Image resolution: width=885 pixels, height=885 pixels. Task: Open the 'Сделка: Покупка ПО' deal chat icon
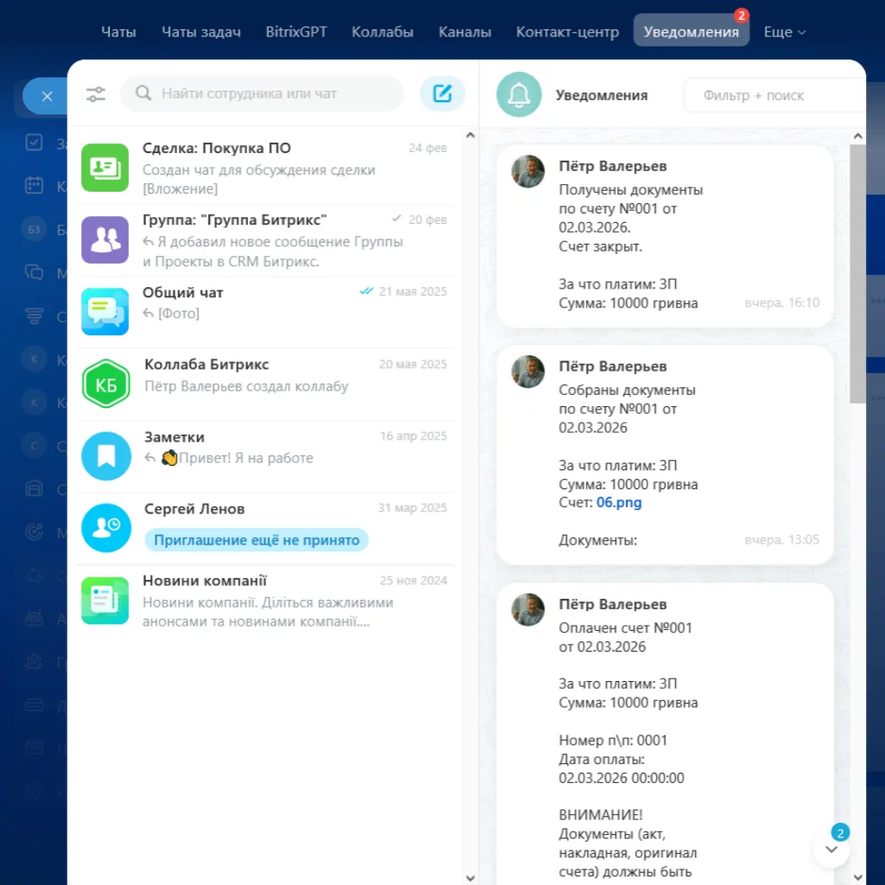(105, 167)
